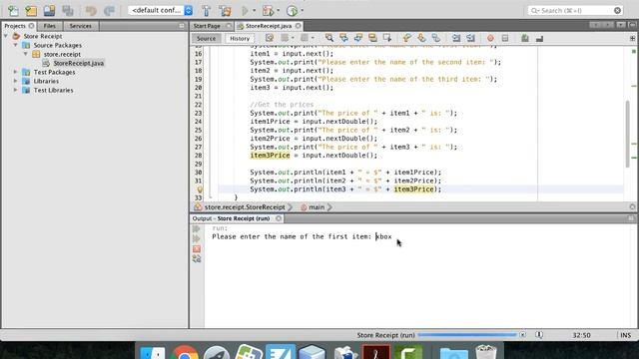The width and height of the screenshot is (639, 359).
Task: Select the Store Receipt project
Action: [x=42, y=36]
